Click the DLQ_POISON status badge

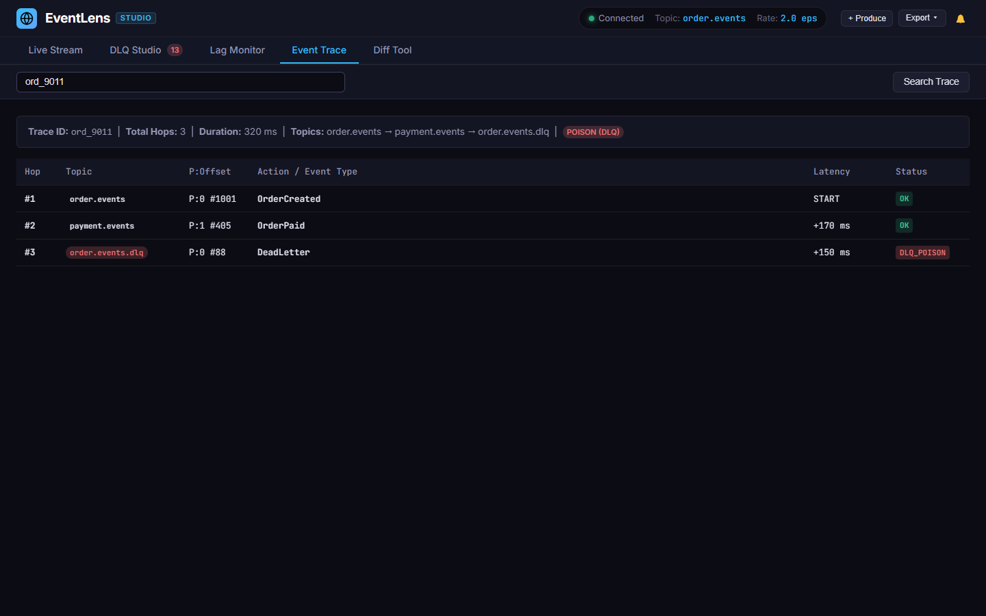[x=922, y=253]
